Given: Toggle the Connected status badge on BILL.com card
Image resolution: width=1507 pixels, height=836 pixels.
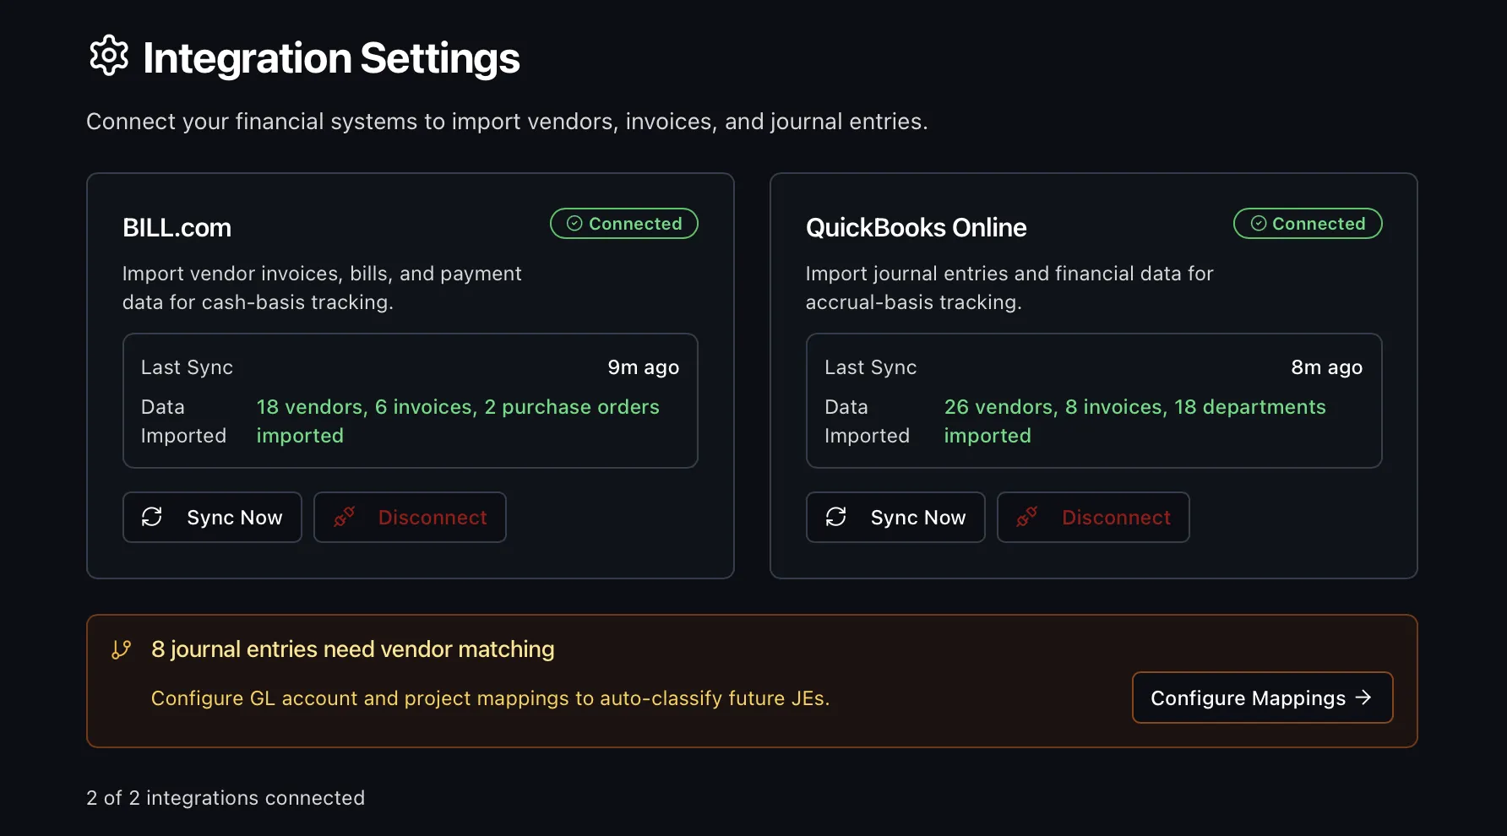Looking at the screenshot, I should coord(623,223).
